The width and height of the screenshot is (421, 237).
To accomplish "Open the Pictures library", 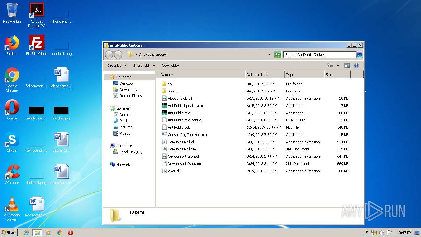I will [126, 127].
